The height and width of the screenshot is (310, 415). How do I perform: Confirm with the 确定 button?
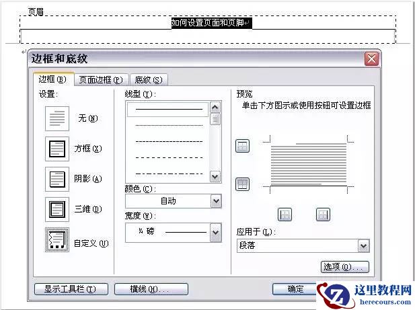[295, 289]
